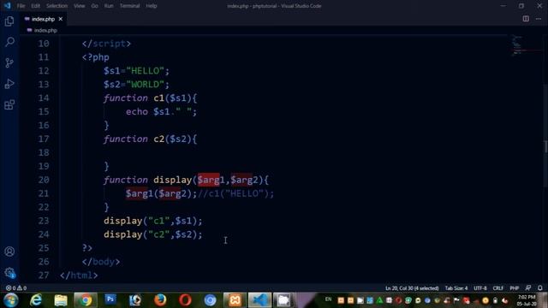This screenshot has height=308, width=548.
Task: Switch to XAMPP in taskbar
Action: [235, 300]
